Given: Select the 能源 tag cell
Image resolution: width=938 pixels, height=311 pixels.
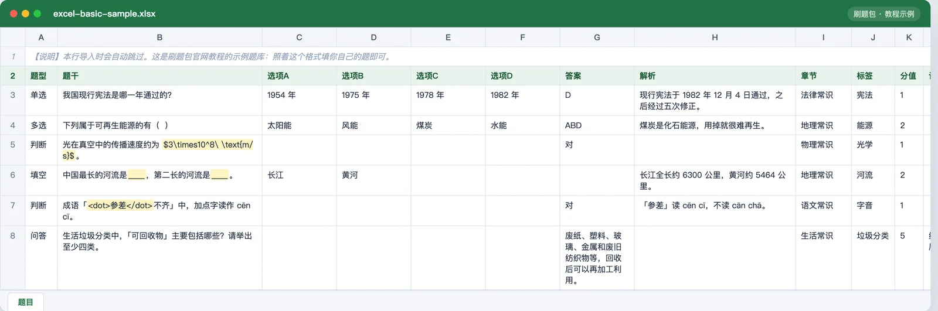Looking at the screenshot, I should 873,125.
